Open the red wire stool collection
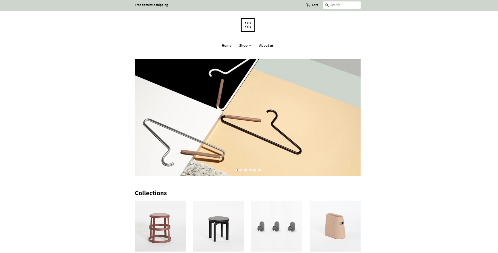The width and height of the screenshot is (498, 253). [160, 226]
